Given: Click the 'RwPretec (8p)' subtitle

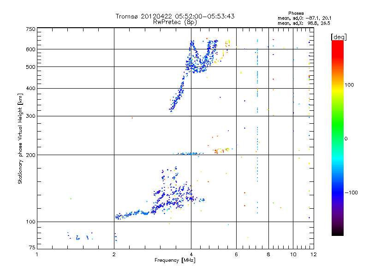Looking at the screenshot, I should (x=175, y=22).
